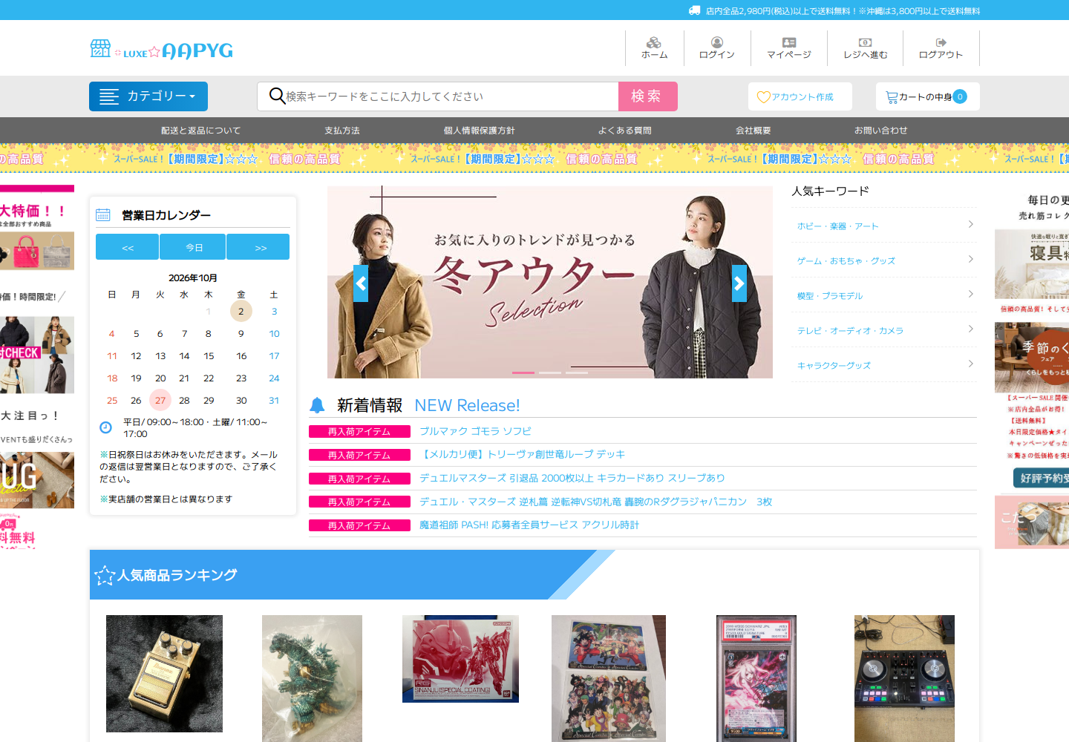The width and height of the screenshot is (1069, 742).
Task: Go to ホーム via the home icon
Action: coord(654,42)
